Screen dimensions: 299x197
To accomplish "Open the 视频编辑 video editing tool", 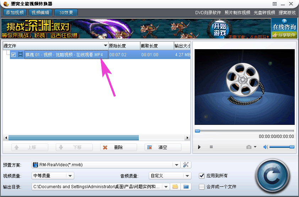I will [x=40, y=13].
